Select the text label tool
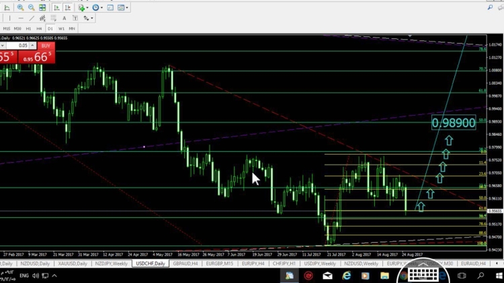Image resolution: width=504 pixels, height=283 pixels. click(x=75, y=18)
